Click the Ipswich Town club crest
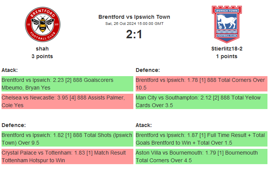269x176 pixels. [226, 24]
